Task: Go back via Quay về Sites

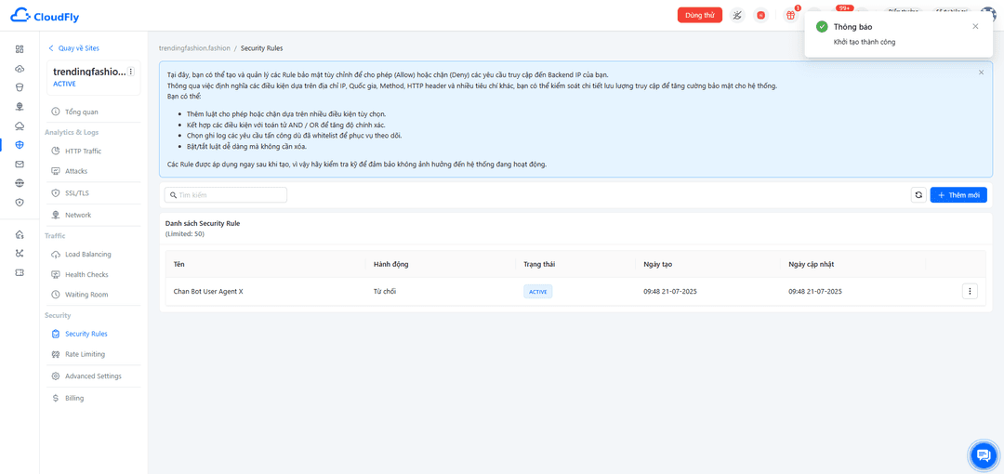Action: point(73,48)
